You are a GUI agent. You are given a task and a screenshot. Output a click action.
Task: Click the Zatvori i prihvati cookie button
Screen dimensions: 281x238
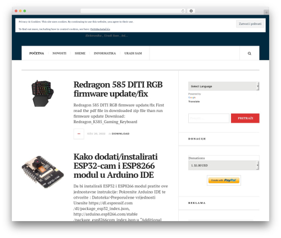tap(250, 24)
